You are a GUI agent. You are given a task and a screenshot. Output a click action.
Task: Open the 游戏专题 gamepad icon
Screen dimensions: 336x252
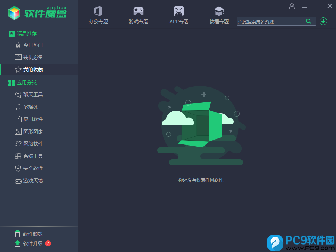click(x=139, y=11)
